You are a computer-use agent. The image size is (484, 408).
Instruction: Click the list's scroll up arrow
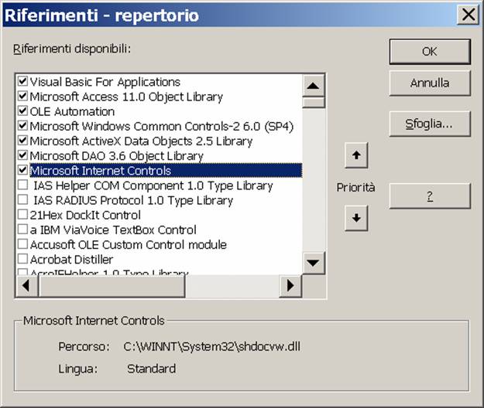(x=313, y=86)
